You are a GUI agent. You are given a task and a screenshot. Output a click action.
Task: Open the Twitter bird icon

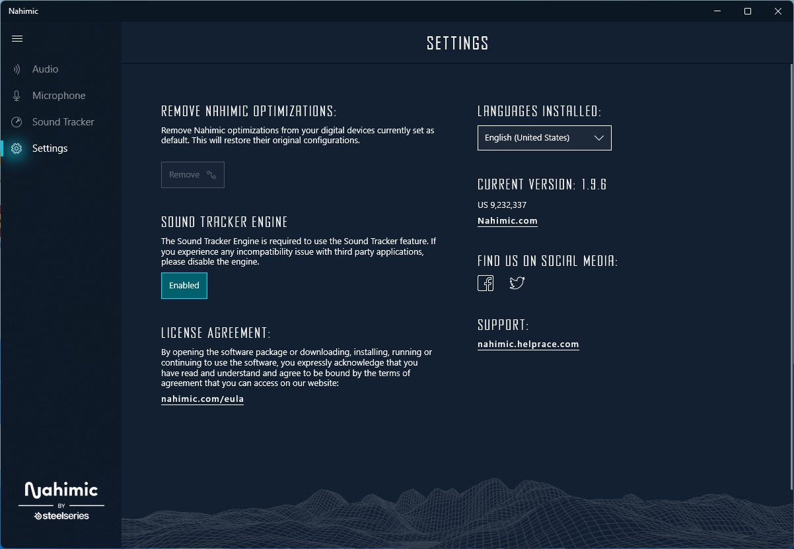click(x=517, y=283)
